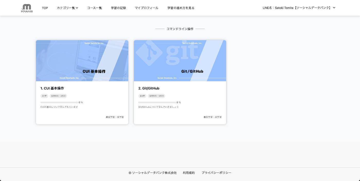Click the © ソーシャルデータバンク株式会社 footer text

pyautogui.click(x=153, y=173)
